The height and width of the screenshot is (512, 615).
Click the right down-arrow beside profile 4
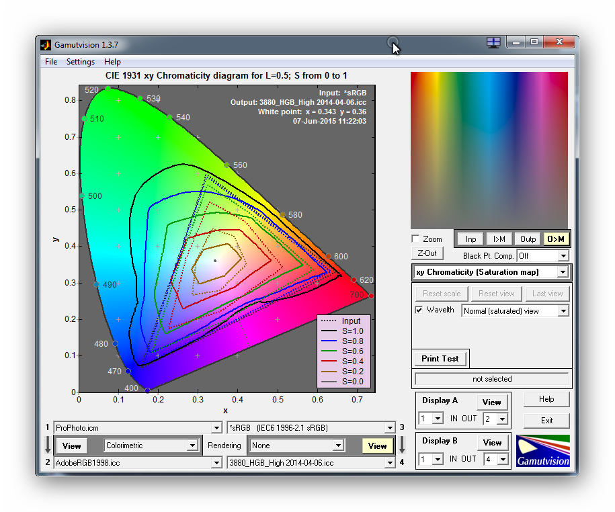[x=402, y=445]
